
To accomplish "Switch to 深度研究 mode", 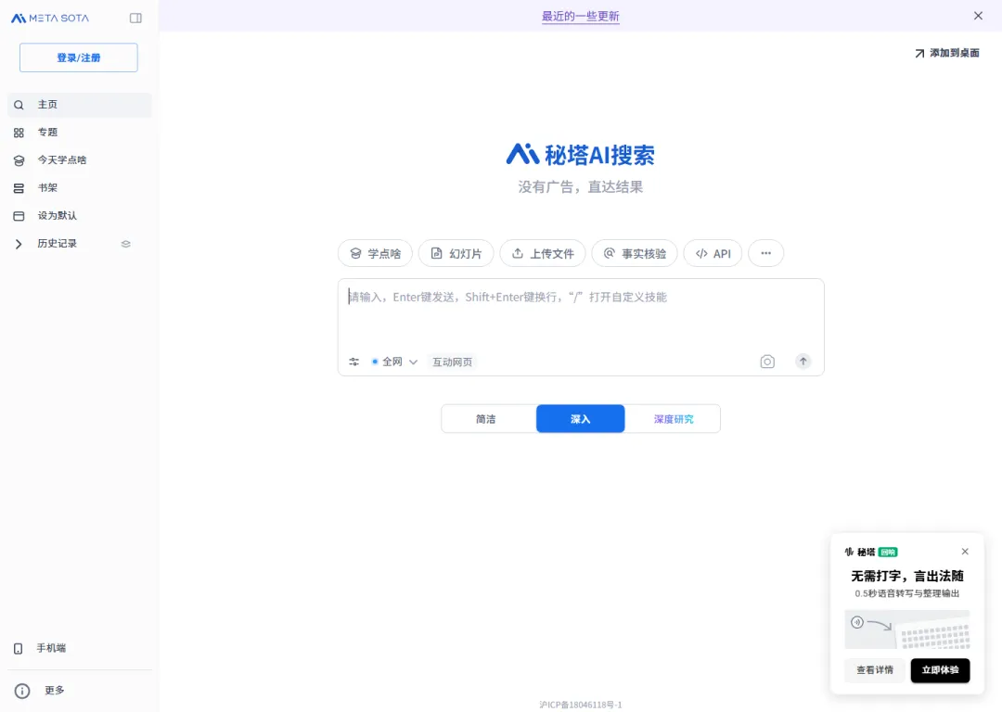I will (673, 419).
